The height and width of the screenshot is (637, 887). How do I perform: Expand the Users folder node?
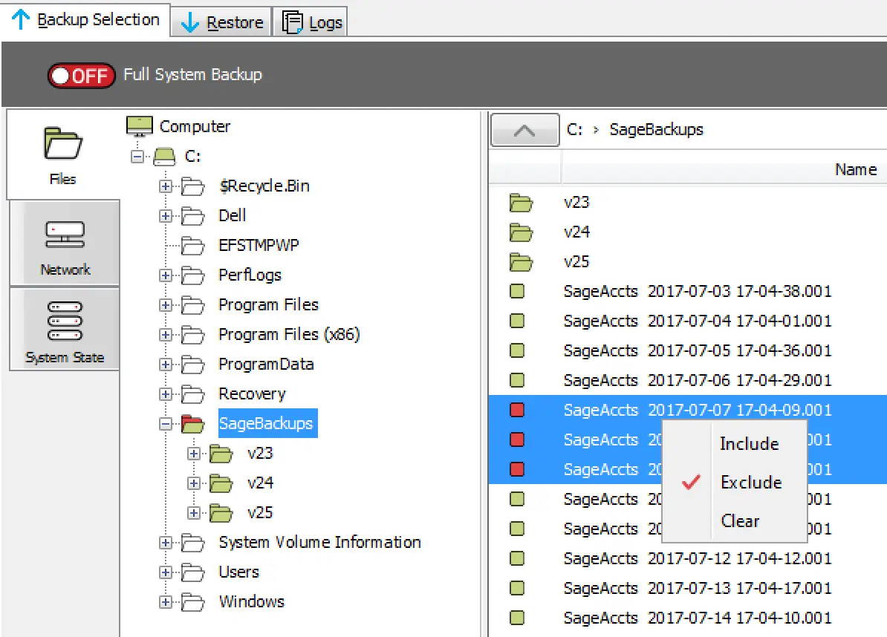(x=165, y=572)
